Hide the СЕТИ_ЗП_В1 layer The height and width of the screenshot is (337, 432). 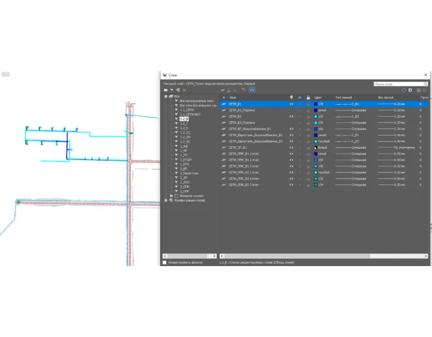click(x=291, y=147)
